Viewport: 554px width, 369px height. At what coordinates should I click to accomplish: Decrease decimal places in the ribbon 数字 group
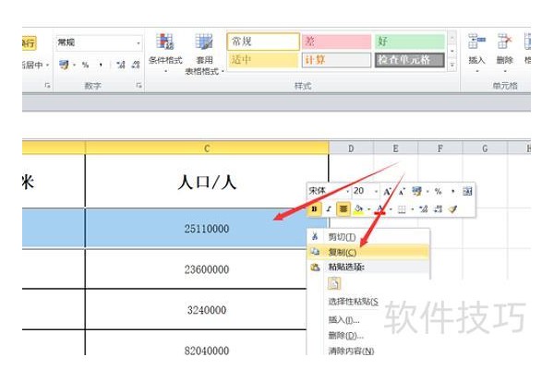(x=136, y=65)
